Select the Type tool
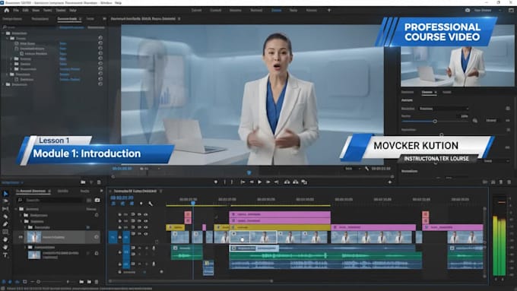 5,255
